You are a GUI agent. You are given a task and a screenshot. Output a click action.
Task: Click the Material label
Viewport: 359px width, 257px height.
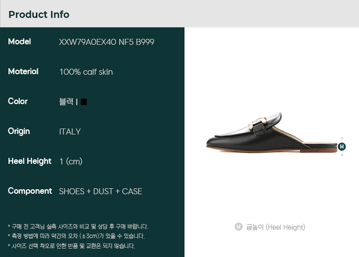23,72
